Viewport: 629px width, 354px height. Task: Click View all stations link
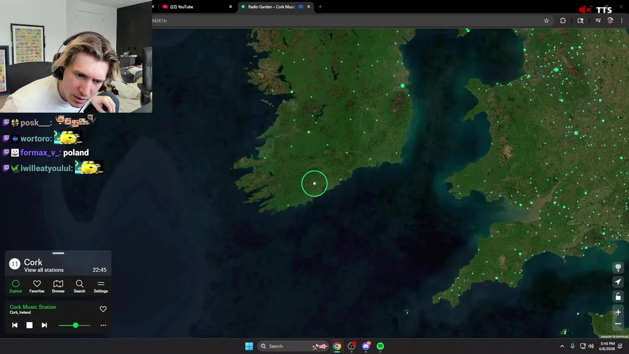click(44, 270)
